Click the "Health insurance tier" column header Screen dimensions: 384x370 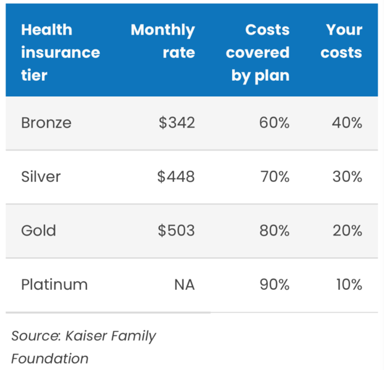coord(60,52)
